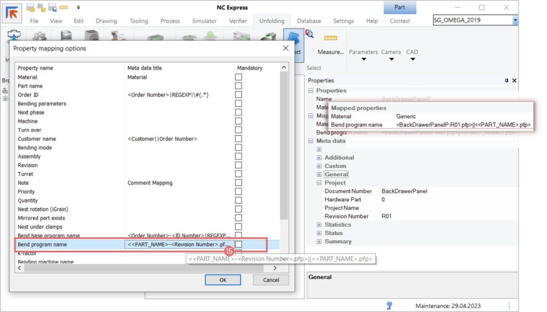Pin the Properties panel with pushpin icon
Screen dimensions: 547x312
(506, 81)
